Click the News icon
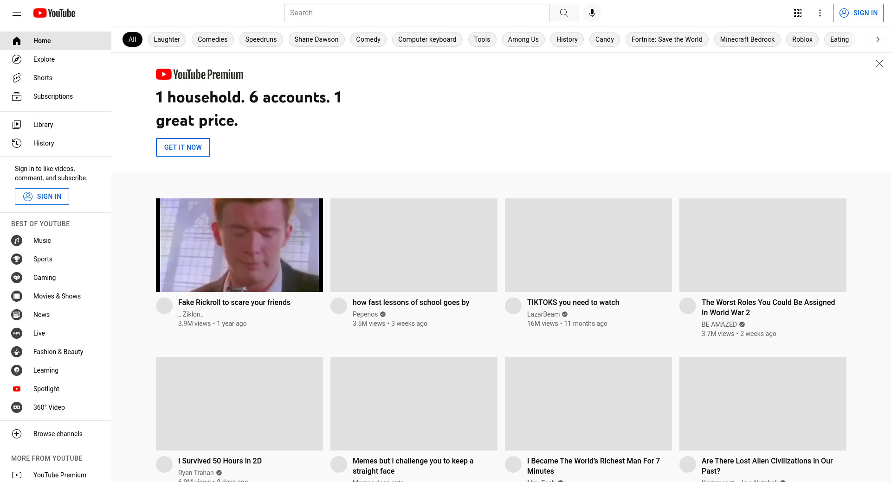 click(17, 315)
